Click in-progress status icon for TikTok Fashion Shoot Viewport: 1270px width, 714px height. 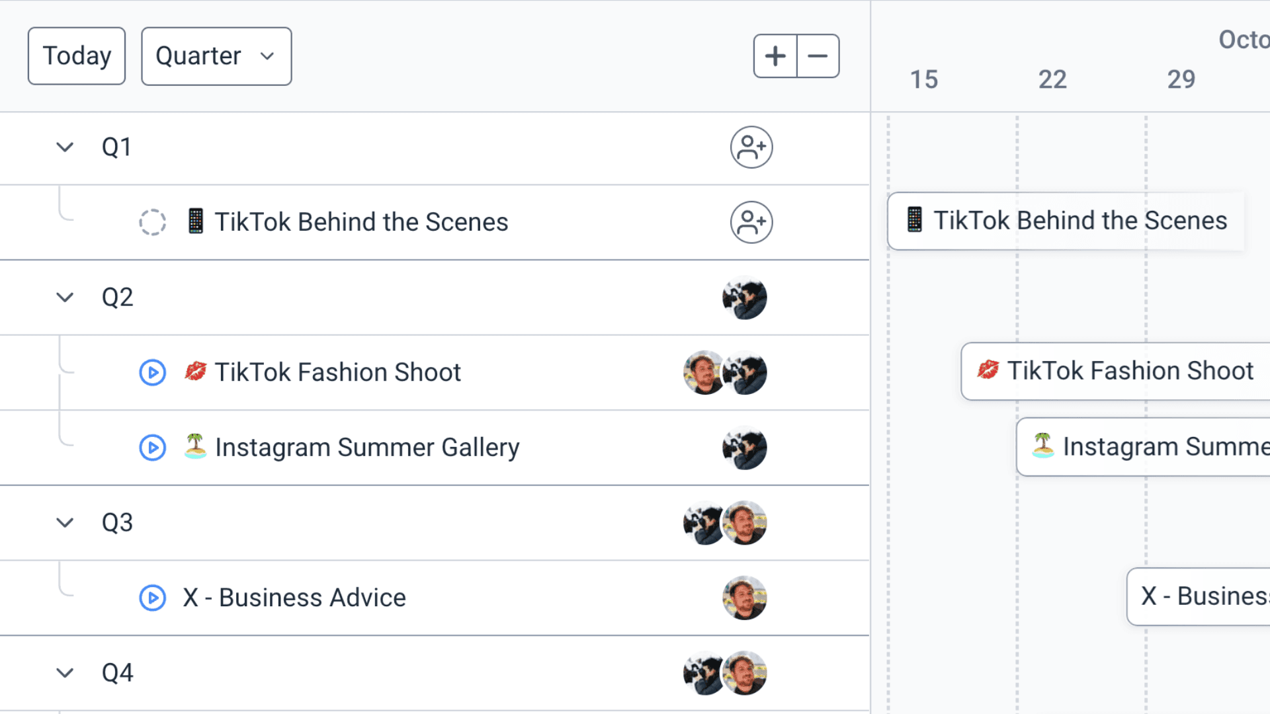[152, 372]
